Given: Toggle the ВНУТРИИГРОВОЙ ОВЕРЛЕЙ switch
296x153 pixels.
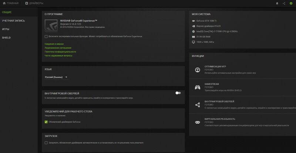Looking at the screenshot, I should click(x=178, y=93).
